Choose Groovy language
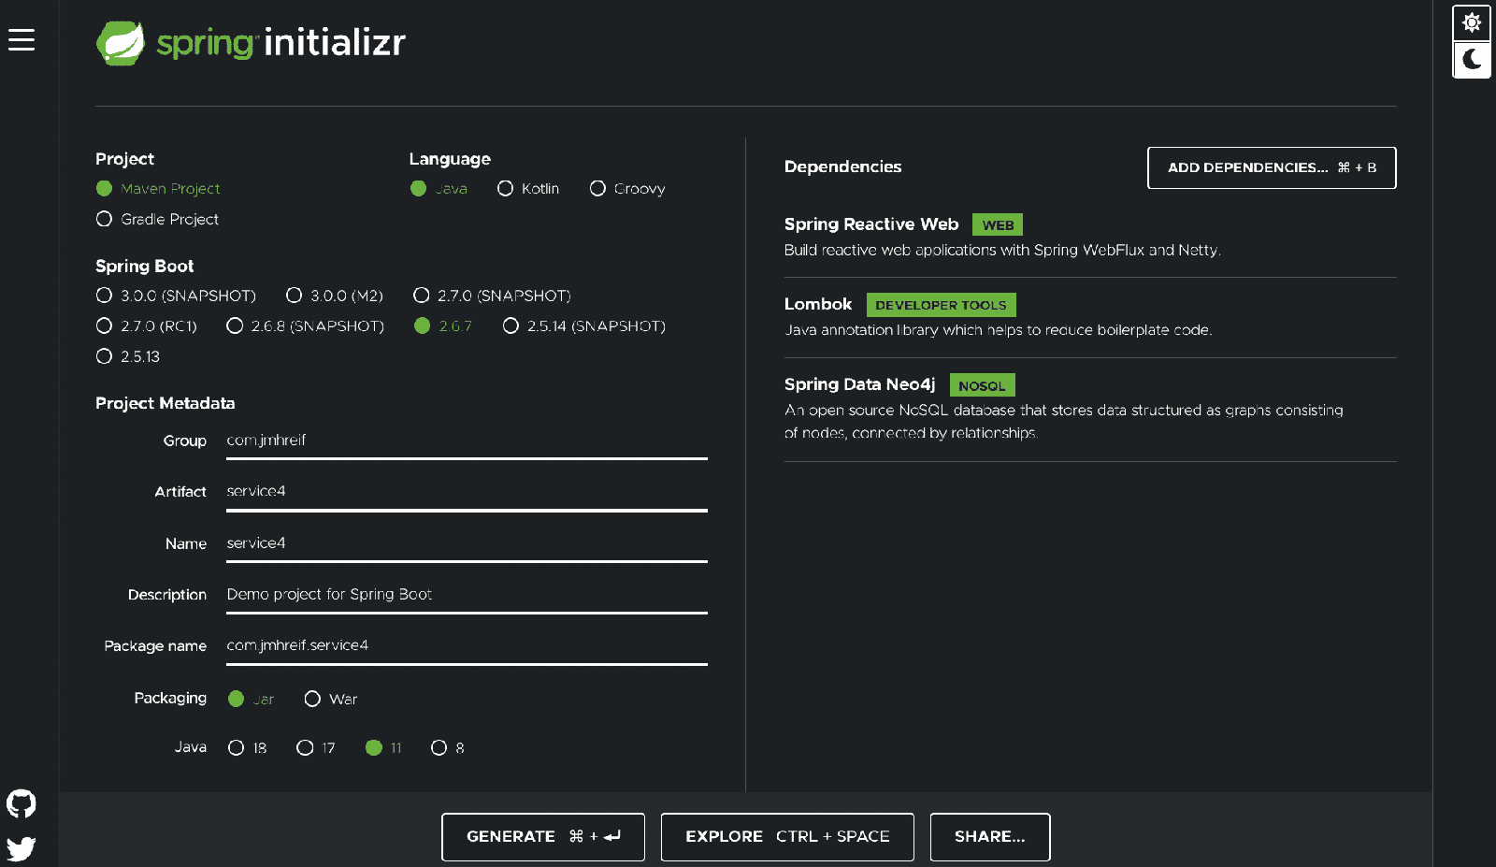 coord(627,189)
